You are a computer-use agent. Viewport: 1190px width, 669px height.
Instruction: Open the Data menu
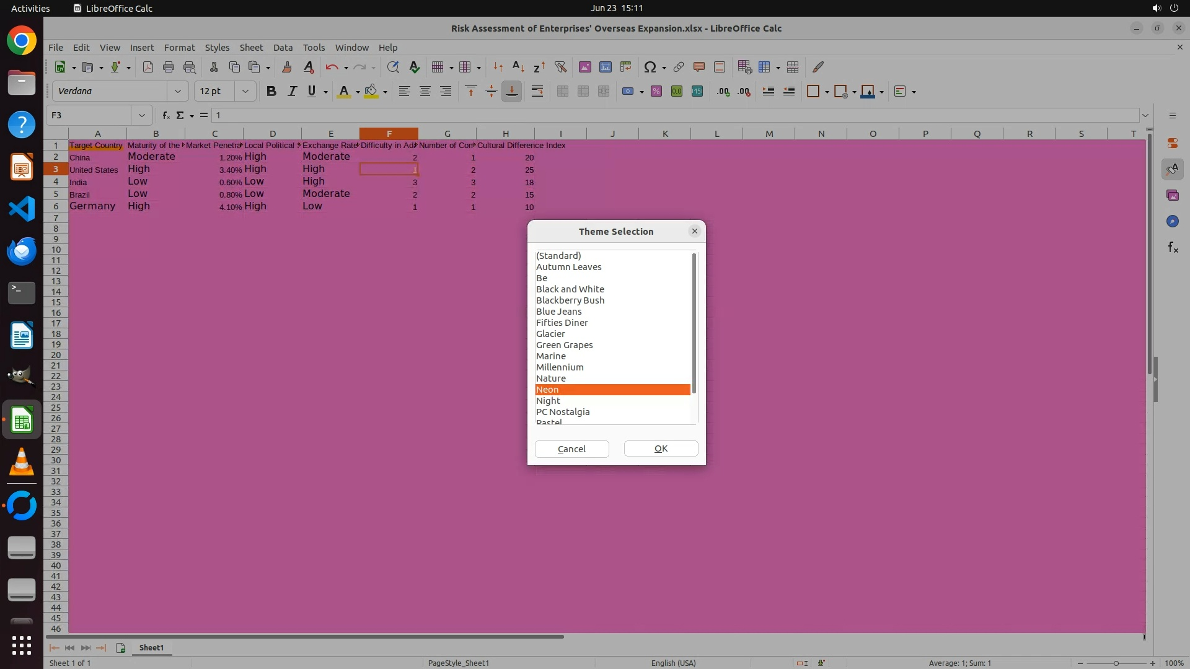pyautogui.click(x=283, y=48)
